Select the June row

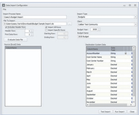click(109, 83)
